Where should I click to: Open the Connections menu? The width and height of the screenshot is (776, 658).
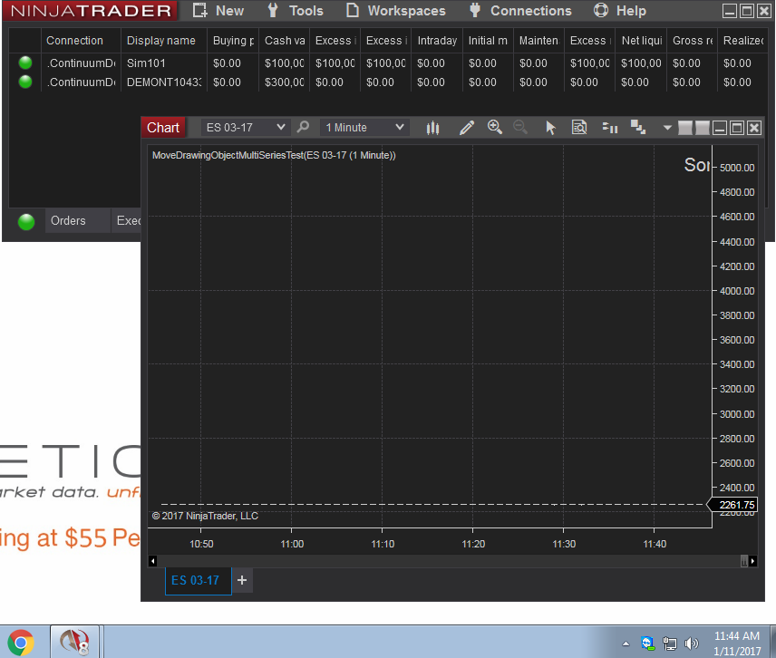pos(520,10)
